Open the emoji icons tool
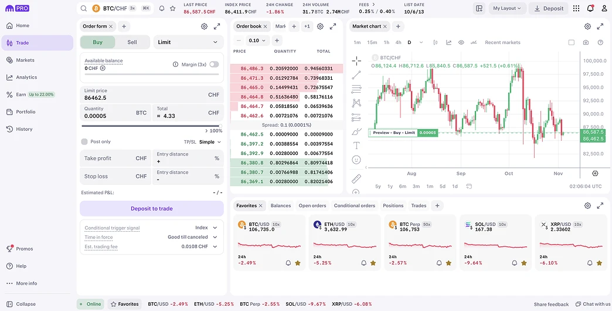 tap(356, 160)
